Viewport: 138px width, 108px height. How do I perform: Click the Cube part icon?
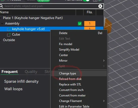pyautogui.click(x=9, y=35)
